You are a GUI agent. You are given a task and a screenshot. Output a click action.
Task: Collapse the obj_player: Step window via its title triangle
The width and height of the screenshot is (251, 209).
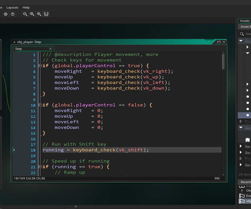(x=14, y=42)
